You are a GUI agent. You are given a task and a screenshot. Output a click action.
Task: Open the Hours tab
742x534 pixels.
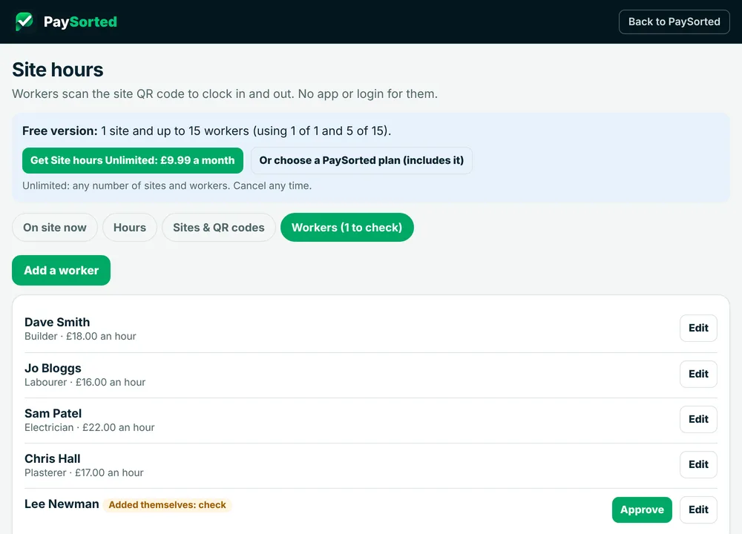[130, 228]
